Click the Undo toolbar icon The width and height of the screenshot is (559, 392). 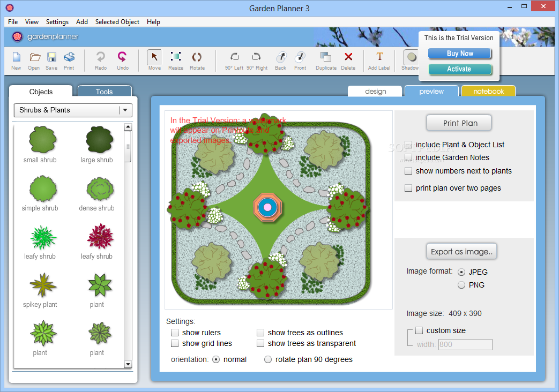coord(123,61)
